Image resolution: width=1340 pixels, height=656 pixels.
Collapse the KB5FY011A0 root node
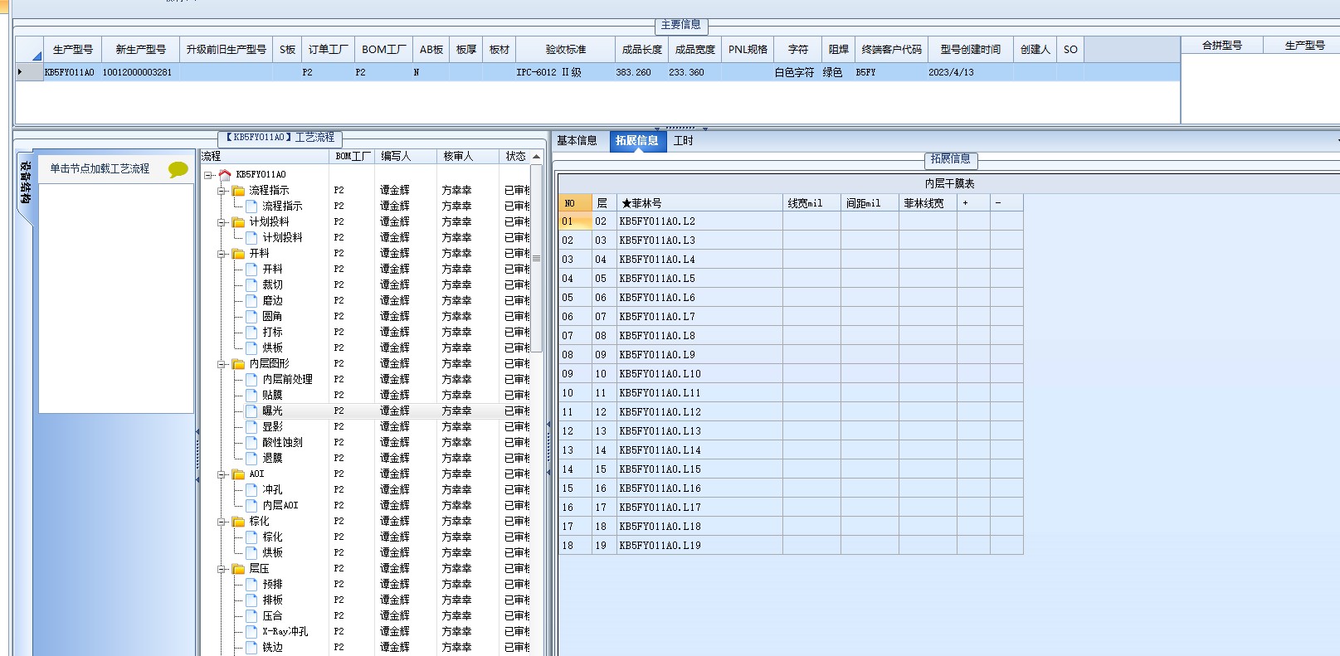208,175
